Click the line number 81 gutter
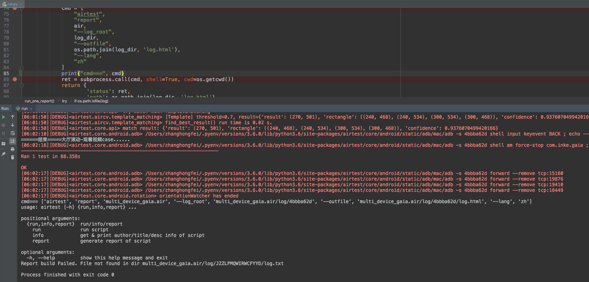Screen dimensions: 589x282 point(6,50)
